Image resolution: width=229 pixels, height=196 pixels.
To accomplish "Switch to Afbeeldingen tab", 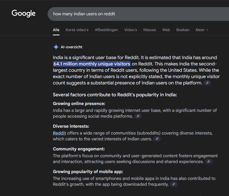I will [107, 30].
